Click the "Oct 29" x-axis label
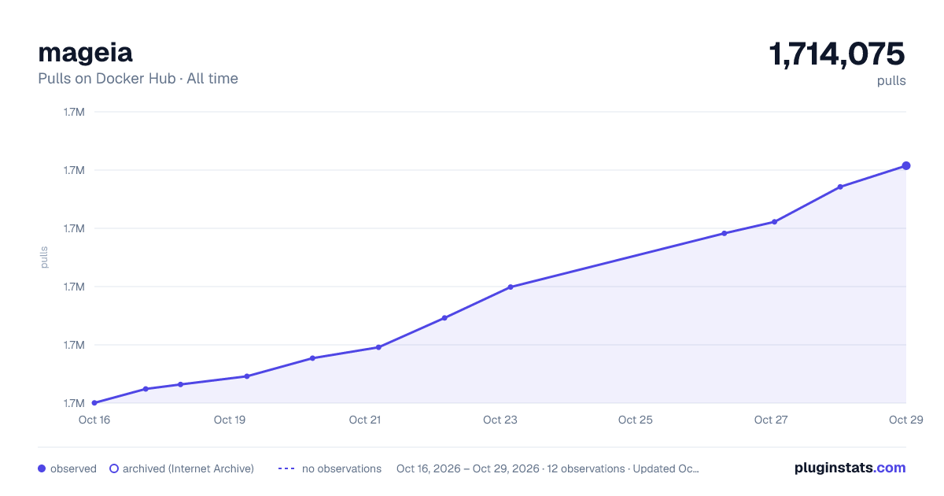Image resolution: width=944 pixels, height=496 pixels. [905, 420]
